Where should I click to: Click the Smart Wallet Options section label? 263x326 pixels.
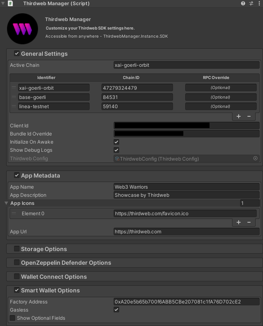coord(51,290)
